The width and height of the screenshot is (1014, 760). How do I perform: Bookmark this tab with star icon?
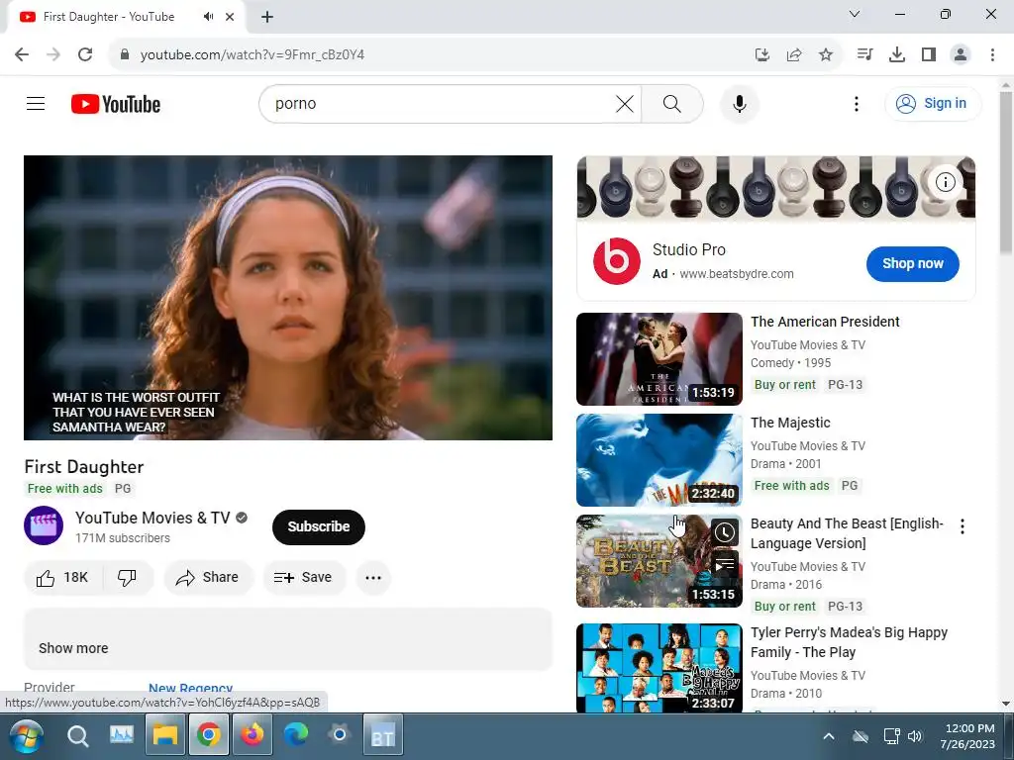[826, 55]
